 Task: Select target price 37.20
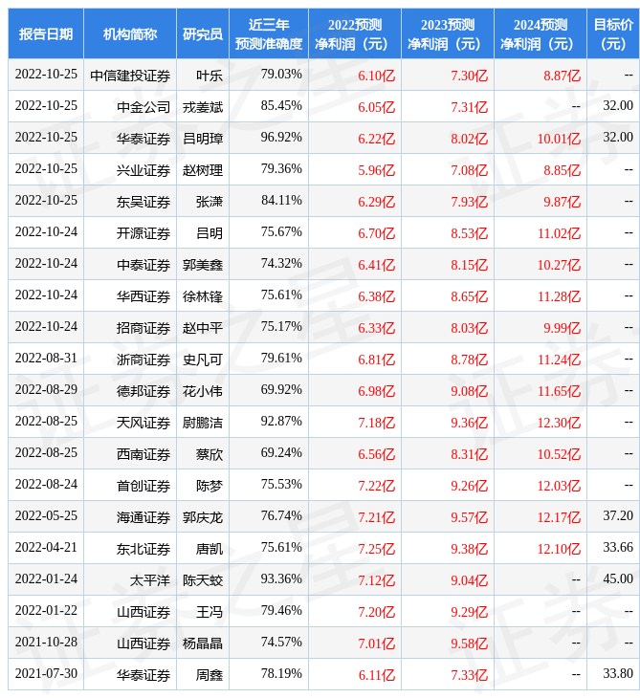(618, 516)
